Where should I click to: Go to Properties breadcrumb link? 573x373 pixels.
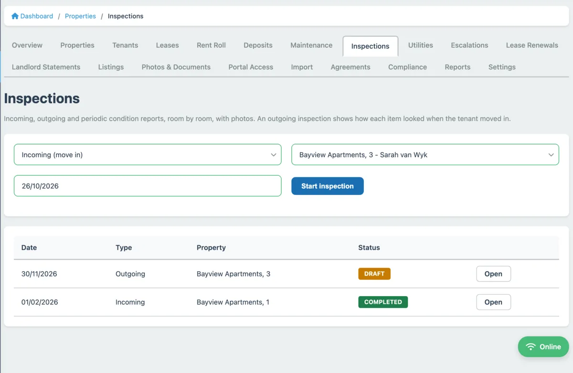80,16
